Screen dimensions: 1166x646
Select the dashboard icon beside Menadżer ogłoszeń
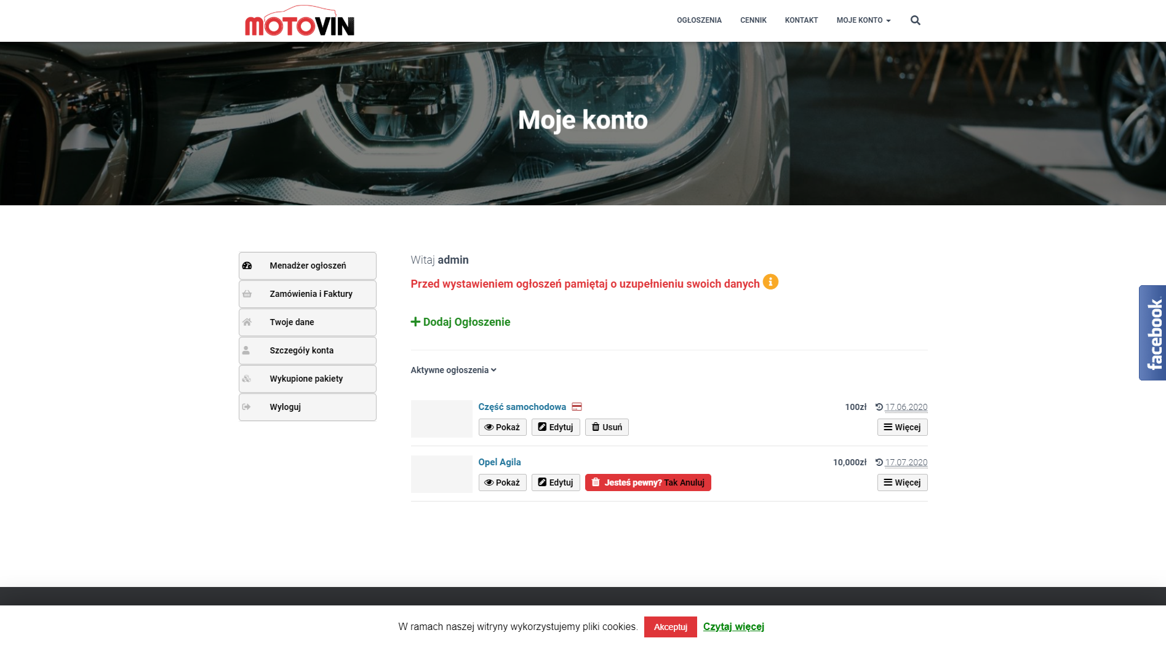(x=248, y=265)
